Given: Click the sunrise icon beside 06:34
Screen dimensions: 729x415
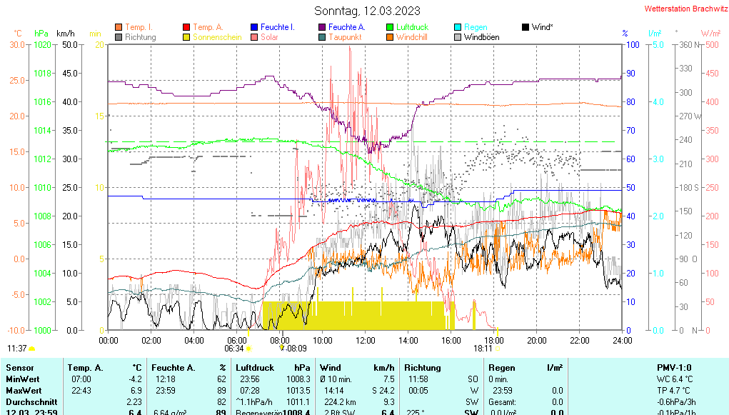Looking at the screenshot, I should [x=249, y=349].
